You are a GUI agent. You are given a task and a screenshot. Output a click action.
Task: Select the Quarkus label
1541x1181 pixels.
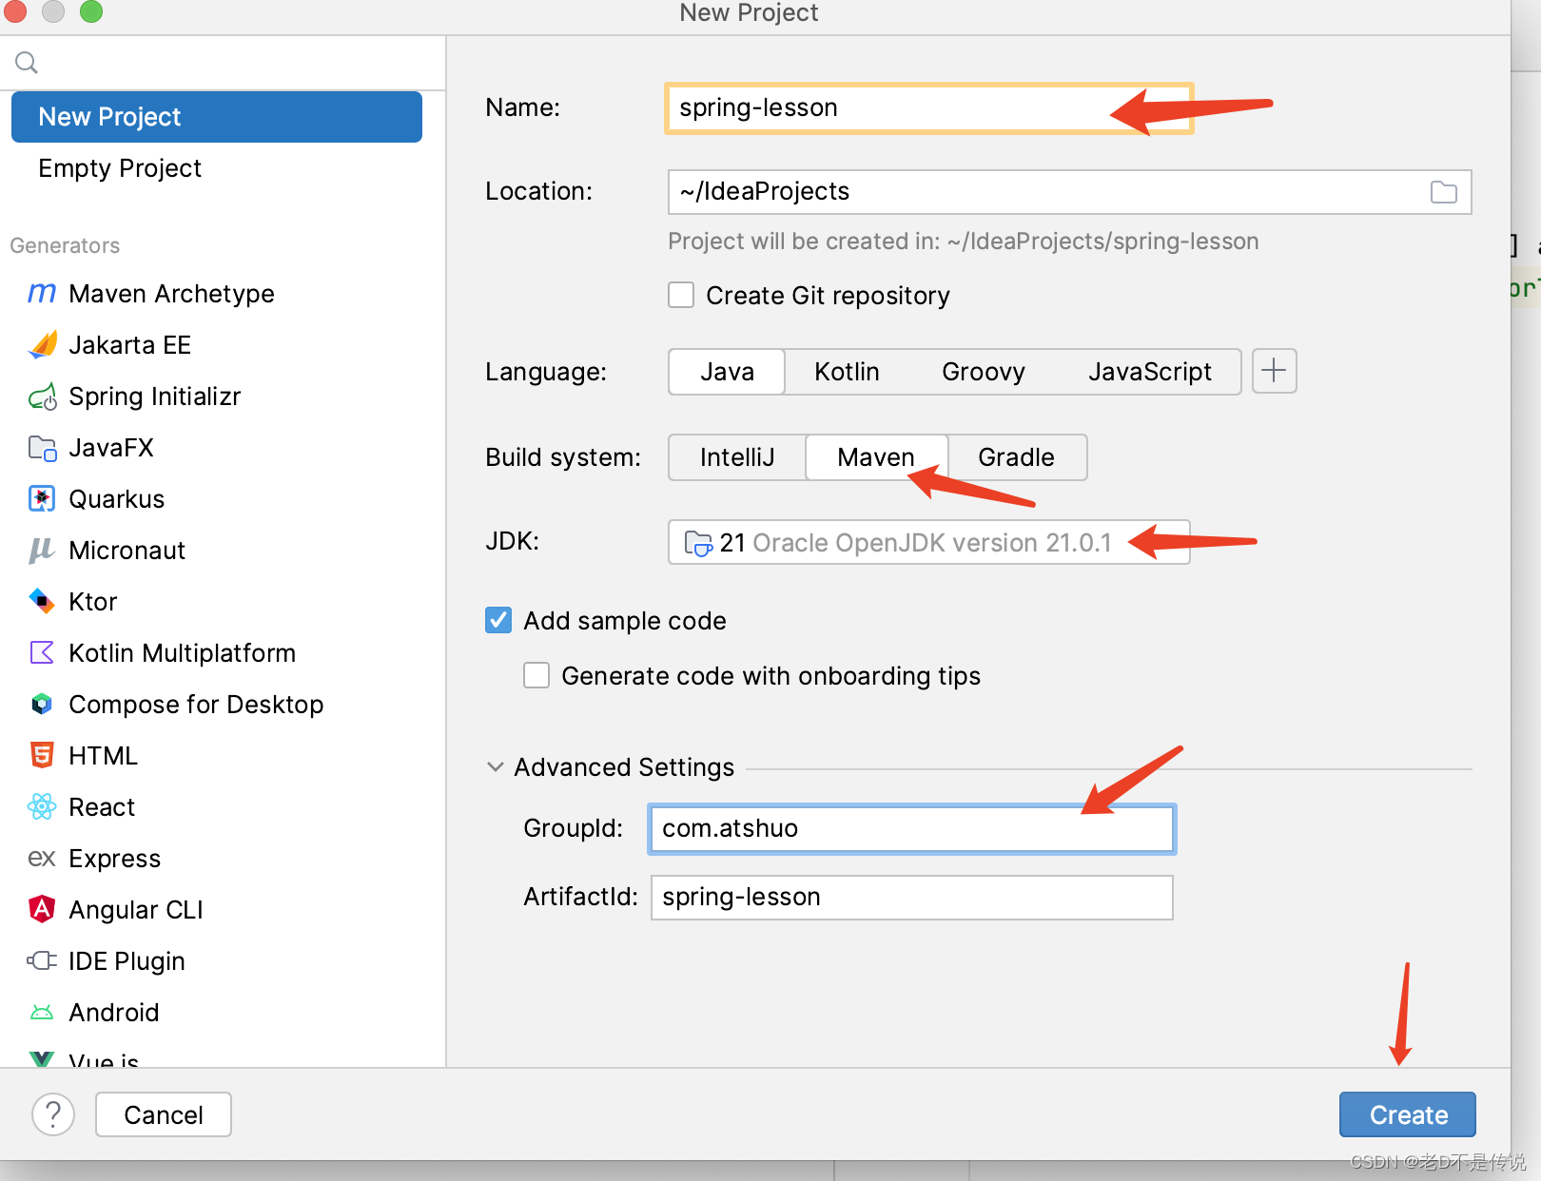(117, 499)
